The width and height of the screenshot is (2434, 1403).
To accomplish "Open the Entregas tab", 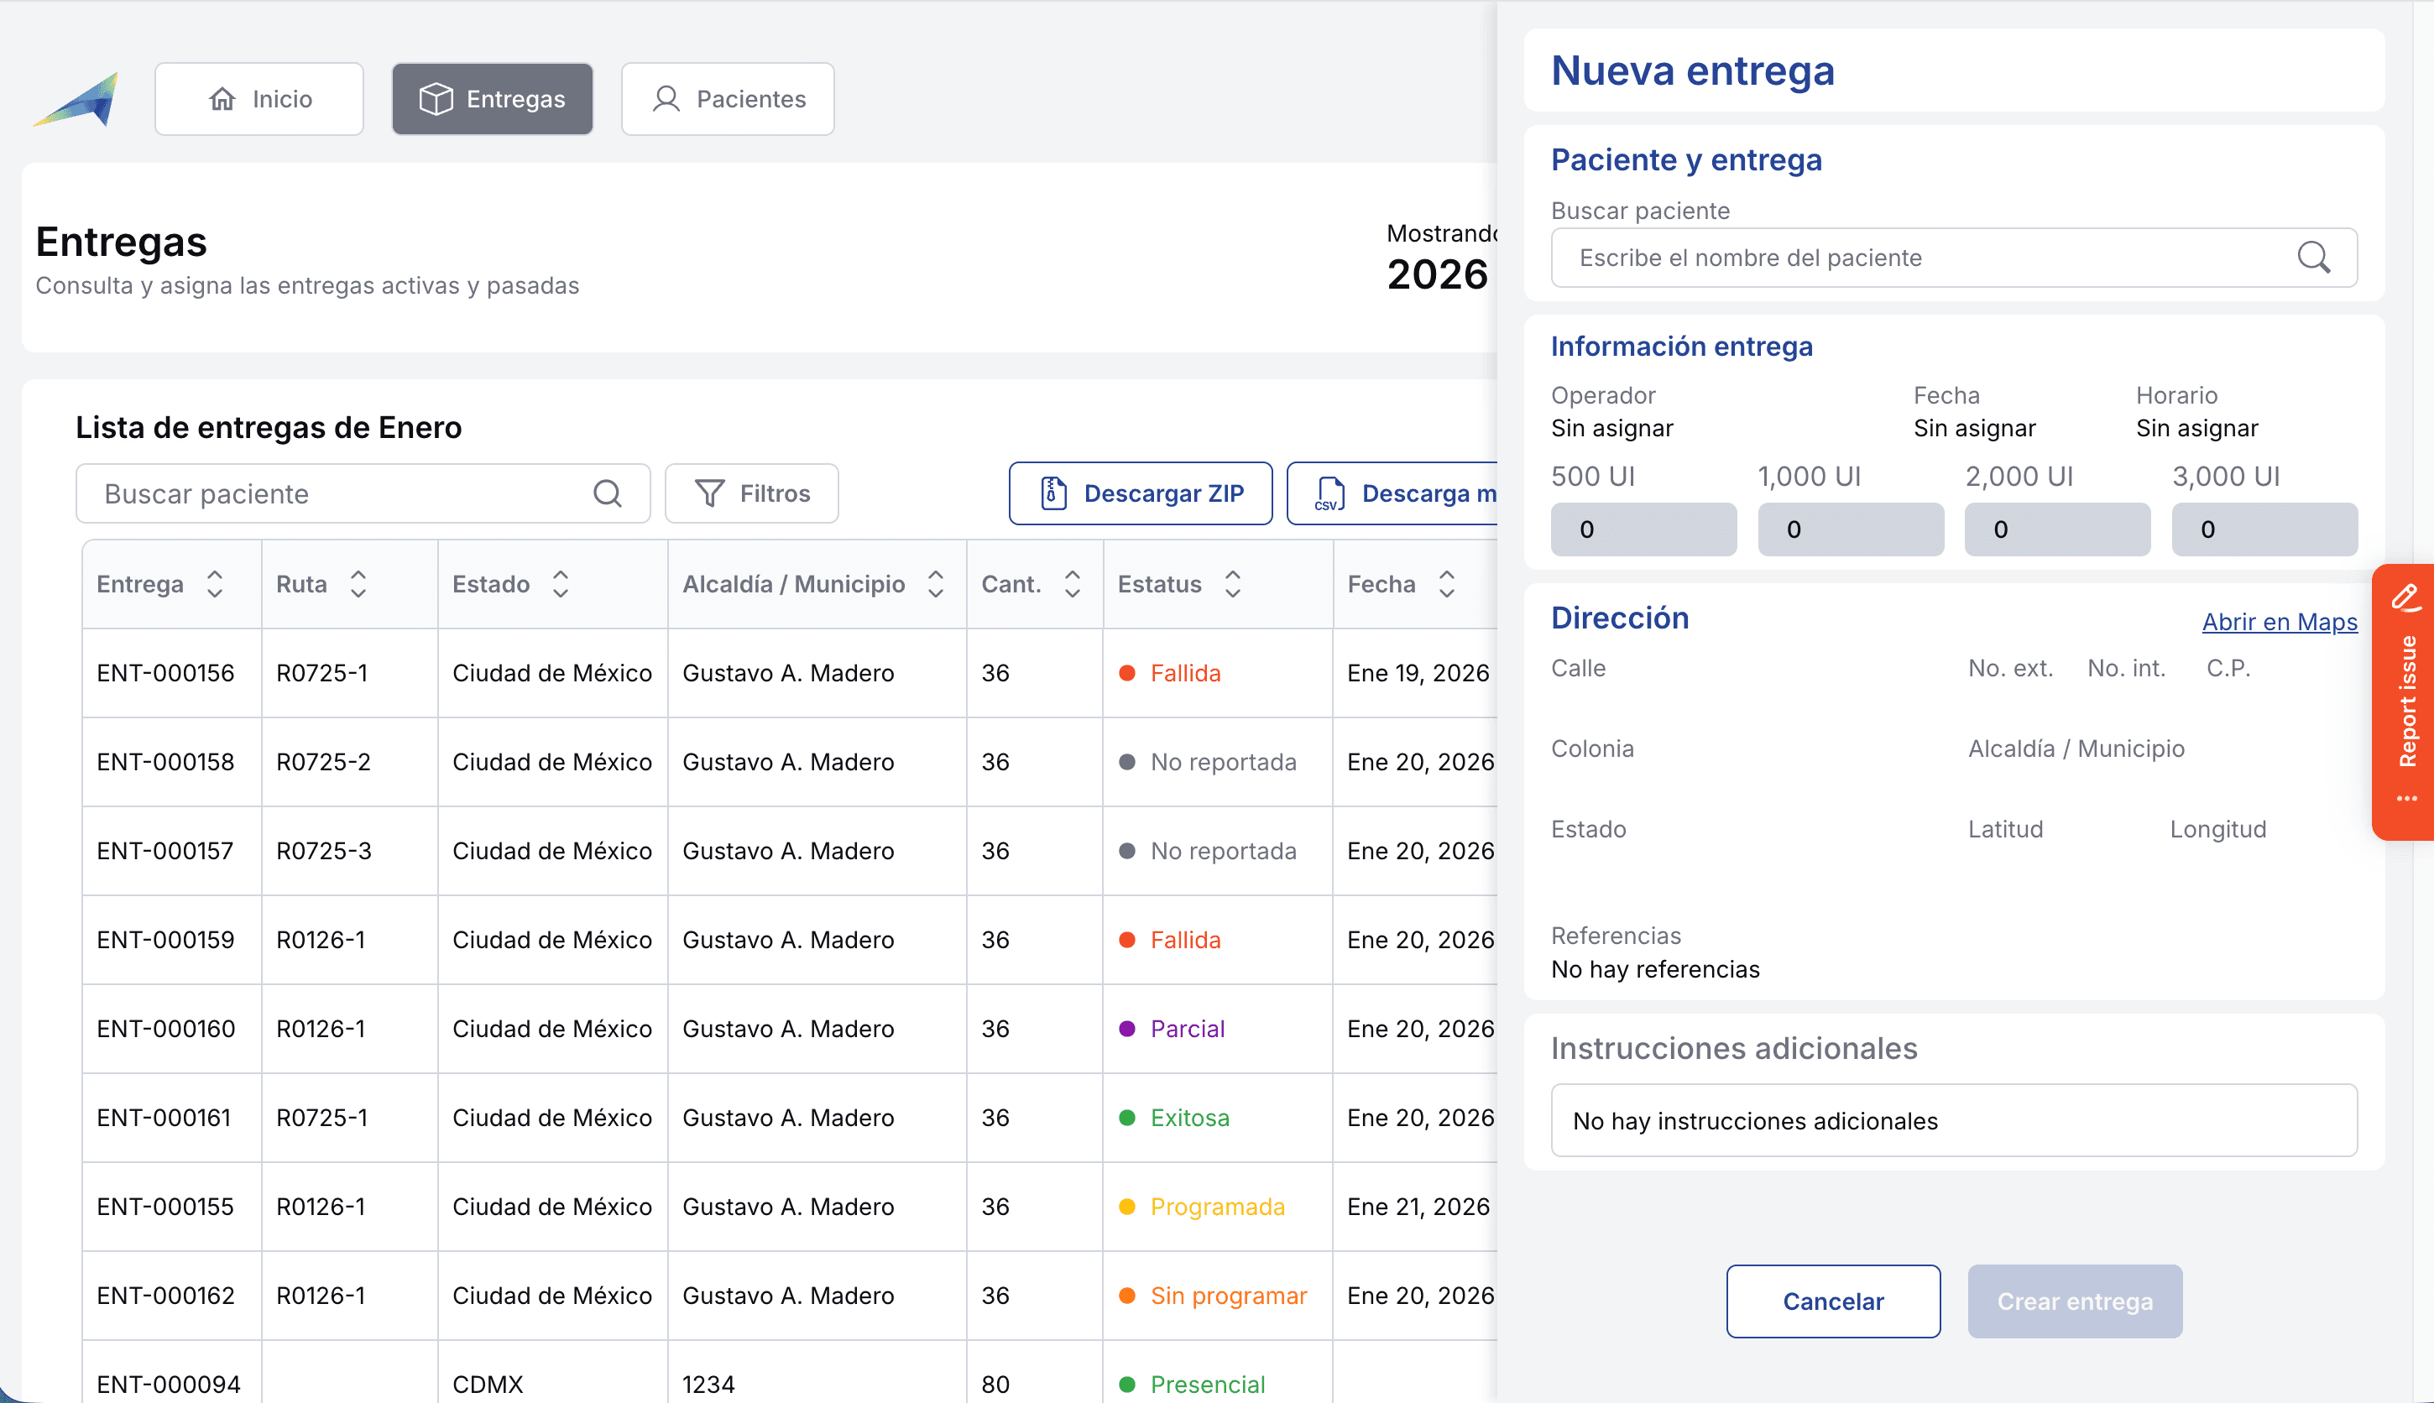I will 493,99.
